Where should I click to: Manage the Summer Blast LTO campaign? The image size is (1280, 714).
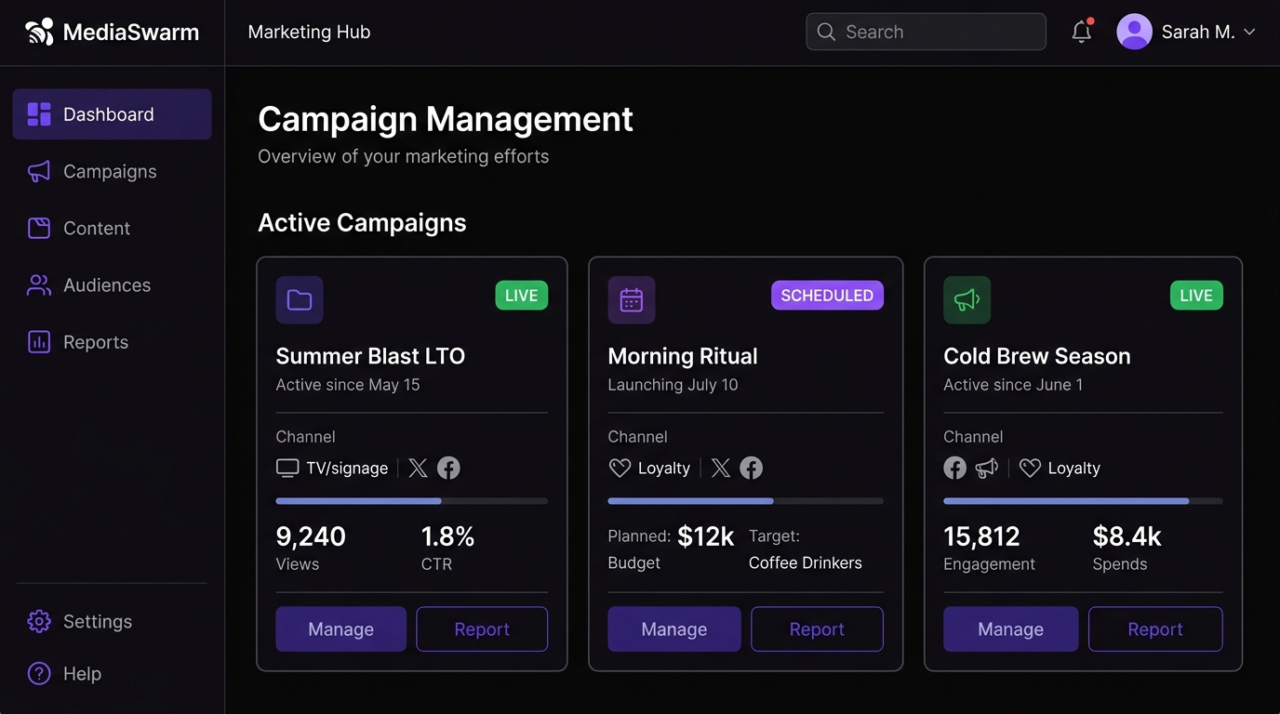tap(341, 629)
